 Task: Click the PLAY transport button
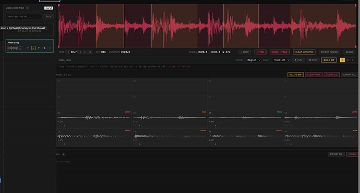(x=299, y=60)
